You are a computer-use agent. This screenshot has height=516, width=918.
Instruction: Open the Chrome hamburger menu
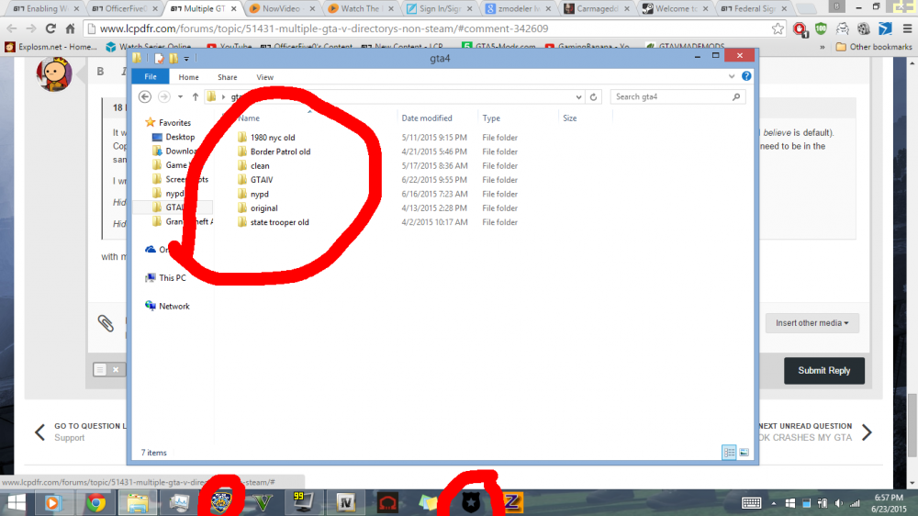[907, 28]
